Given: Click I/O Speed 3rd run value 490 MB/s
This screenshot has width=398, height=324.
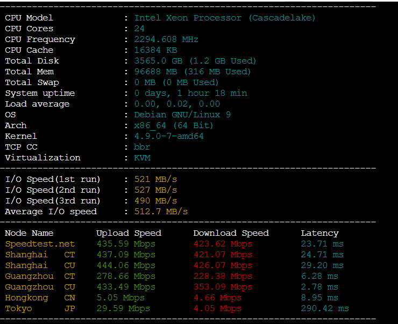Looking at the screenshot, I should pos(155,201).
